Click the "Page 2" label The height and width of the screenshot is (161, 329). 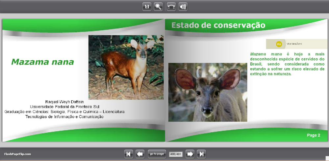point(313,135)
